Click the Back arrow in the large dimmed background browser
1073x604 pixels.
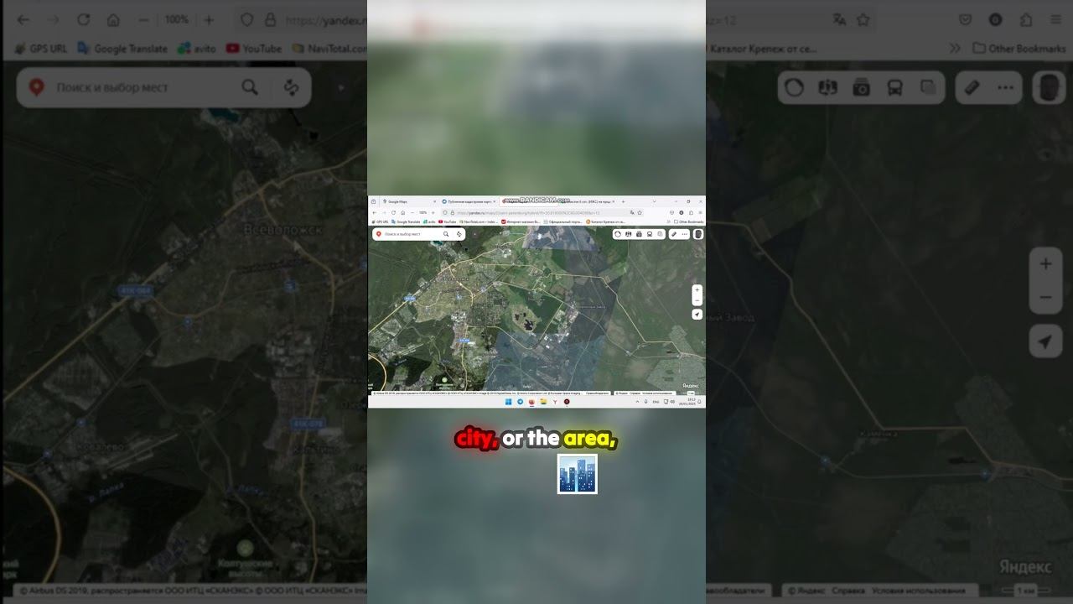pos(23,19)
